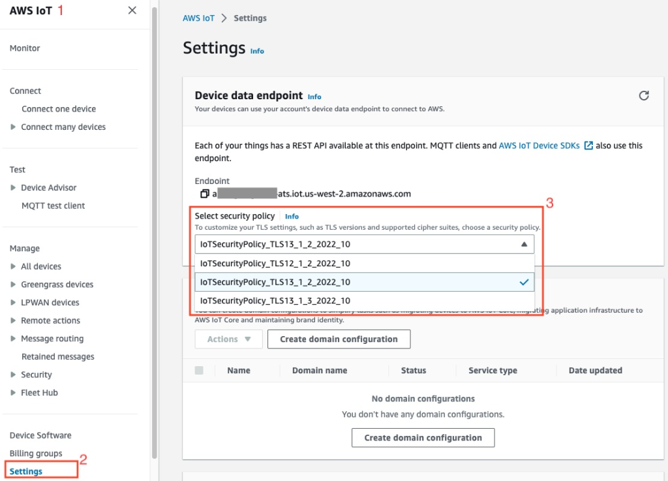The width and height of the screenshot is (668, 481).
Task: Click the checkmark on the selected TLS13 policy
Action: (x=523, y=283)
